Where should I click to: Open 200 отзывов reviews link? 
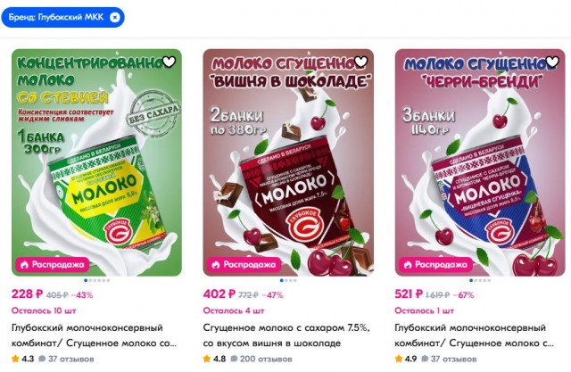tap(261, 359)
